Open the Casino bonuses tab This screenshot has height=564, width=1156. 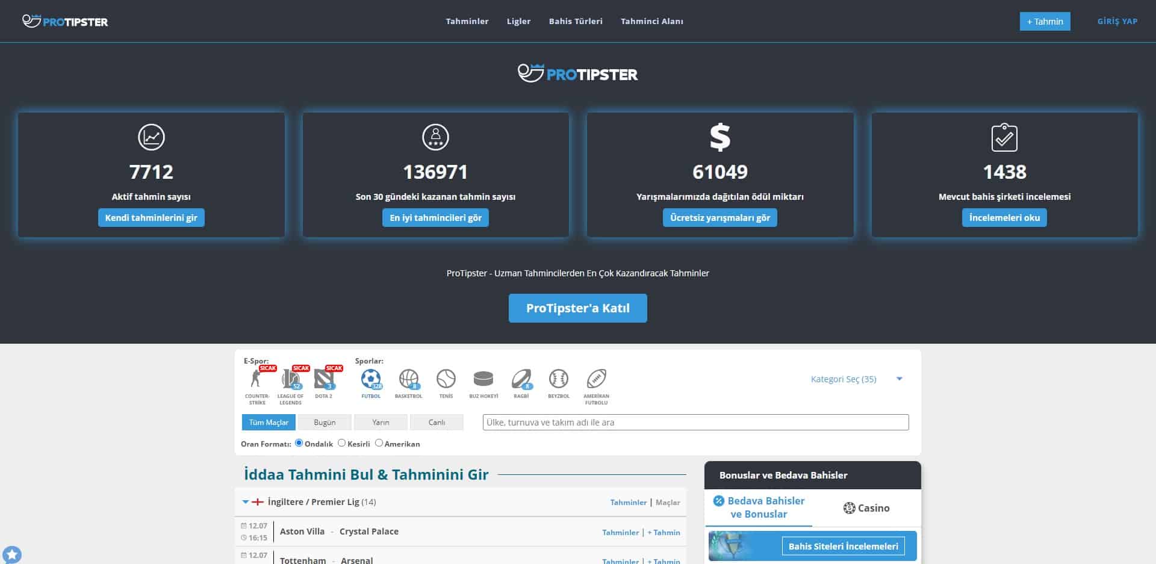pos(866,508)
